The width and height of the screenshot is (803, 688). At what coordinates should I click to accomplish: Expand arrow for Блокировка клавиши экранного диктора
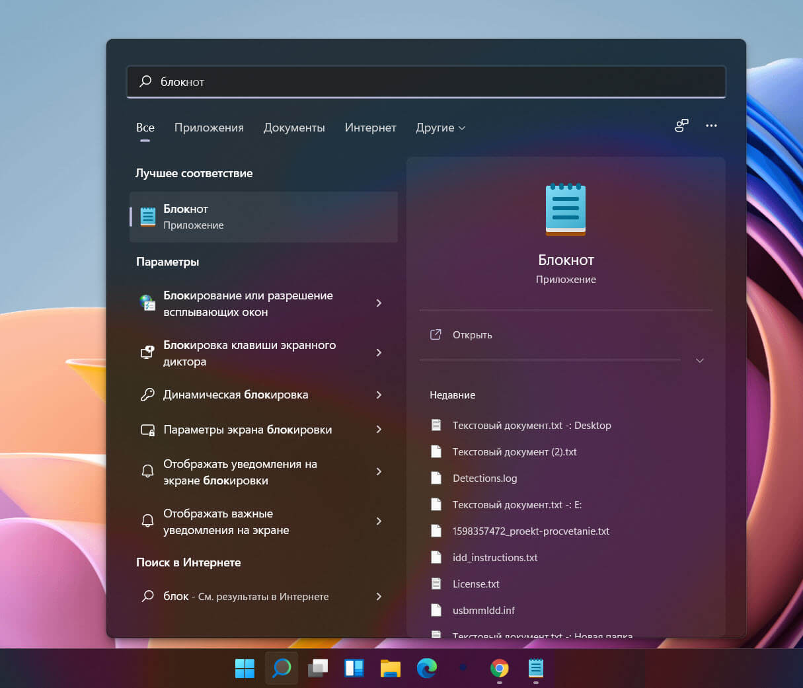379,352
